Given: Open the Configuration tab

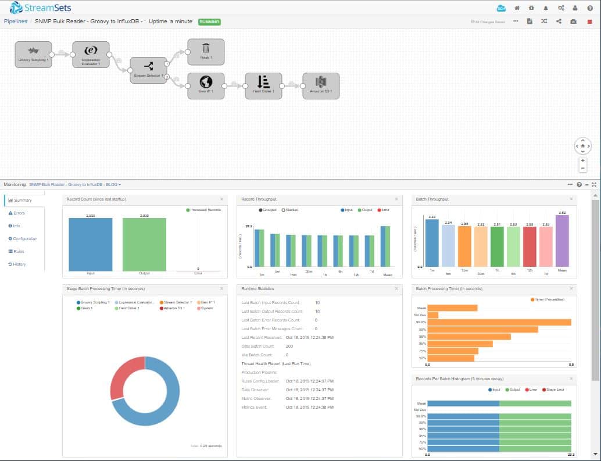Looking at the screenshot, I should [23, 238].
